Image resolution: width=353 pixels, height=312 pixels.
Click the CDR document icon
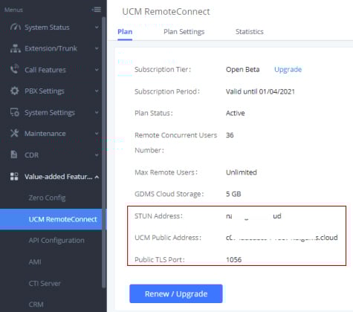click(x=14, y=155)
